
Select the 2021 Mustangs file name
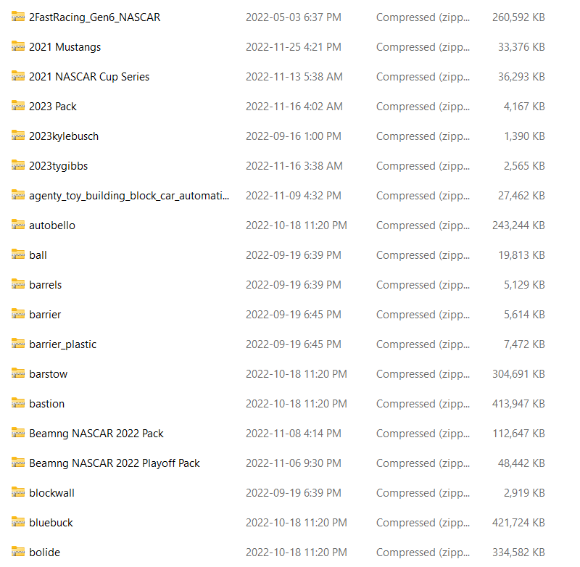coord(65,47)
